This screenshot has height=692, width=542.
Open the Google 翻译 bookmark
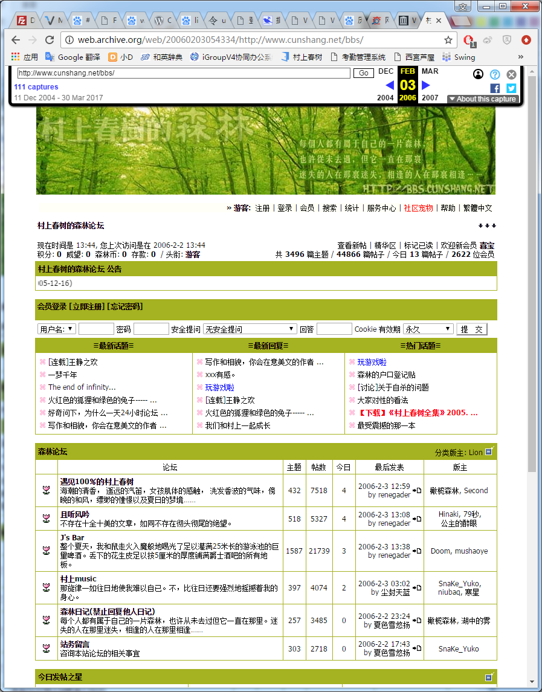click(73, 57)
